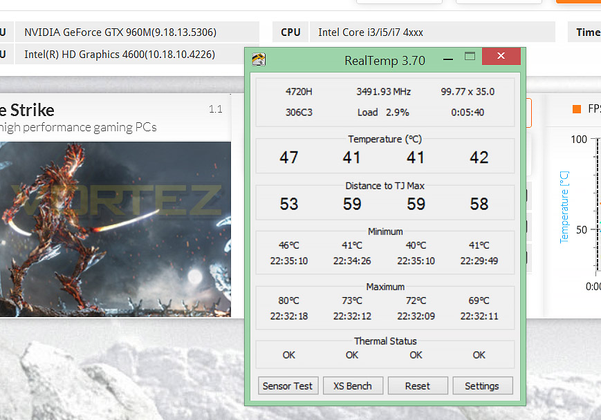This screenshot has height=420, width=601.
Task: Click the Load 2.9% readout
Action: pyautogui.click(x=383, y=112)
